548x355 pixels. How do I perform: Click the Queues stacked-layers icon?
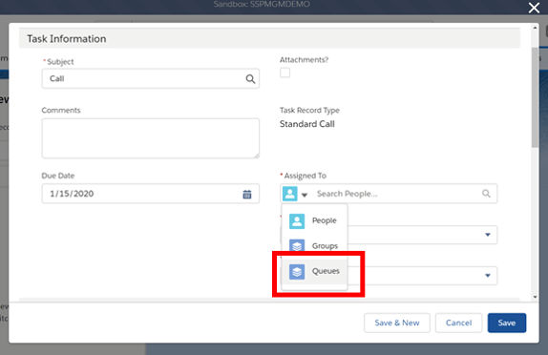tap(297, 271)
